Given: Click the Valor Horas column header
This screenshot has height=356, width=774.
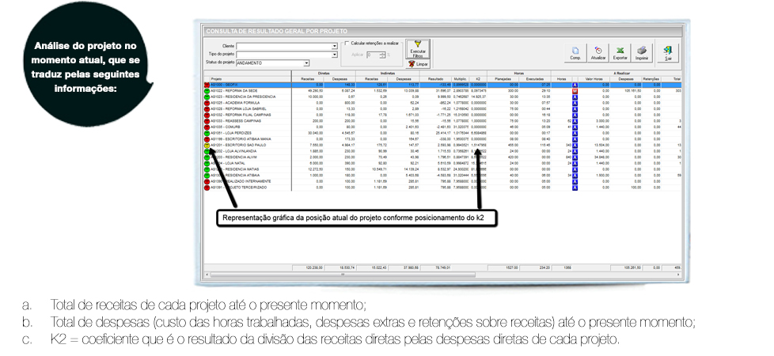Looking at the screenshot, I should (594, 79).
